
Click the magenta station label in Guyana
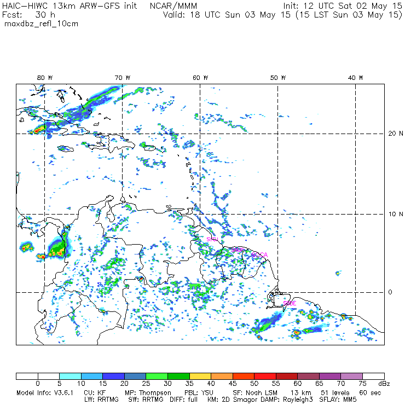212,239
